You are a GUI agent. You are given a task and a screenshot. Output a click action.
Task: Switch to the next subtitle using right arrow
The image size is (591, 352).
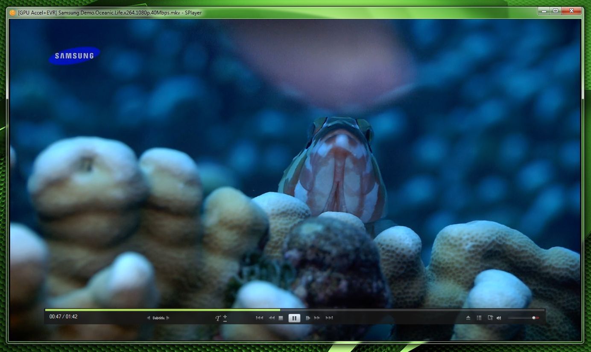coord(168,318)
